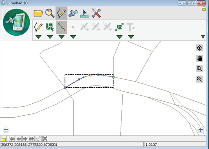Click the grayed edit pencil button in bottom bar
The height and width of the screenshot is (149, 209).
39,139
